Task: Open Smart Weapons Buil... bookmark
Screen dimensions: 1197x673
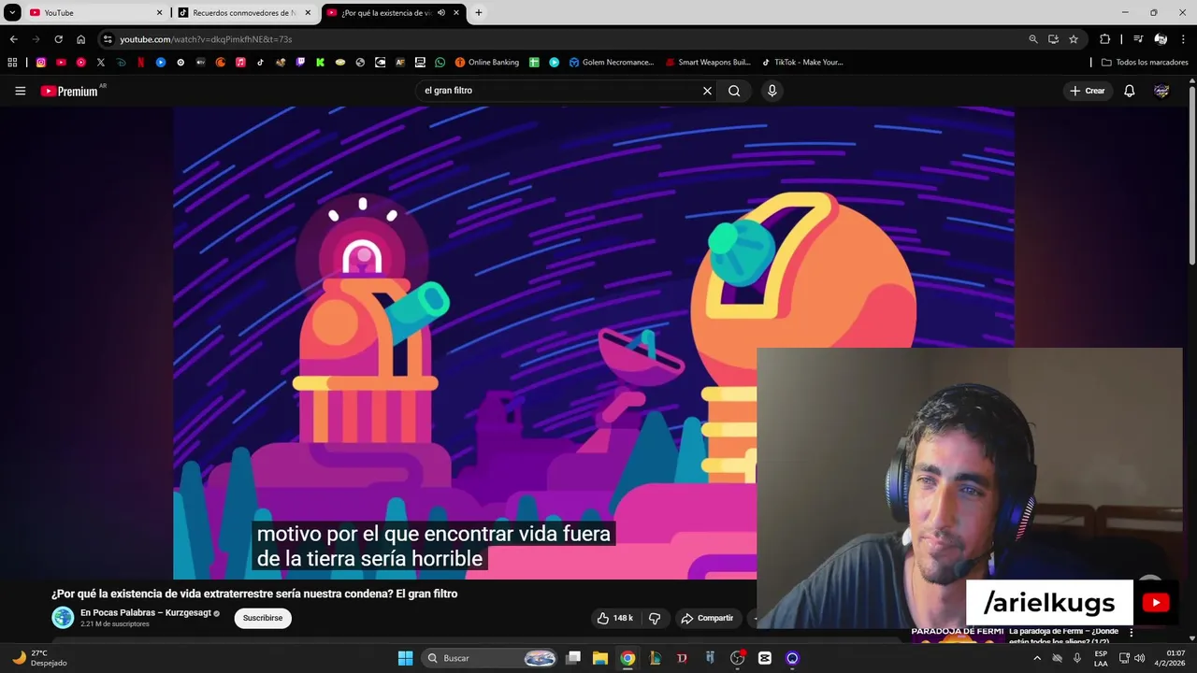Action: 708,63
